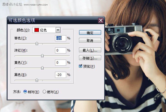Click the 洋红 slider handle

42,56
